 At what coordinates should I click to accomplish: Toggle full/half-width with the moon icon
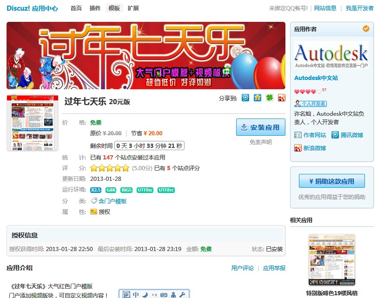[x=146, y=294]
